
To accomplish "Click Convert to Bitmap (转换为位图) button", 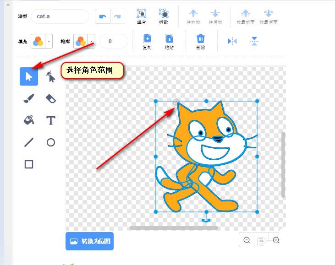I will coord(89,241).
